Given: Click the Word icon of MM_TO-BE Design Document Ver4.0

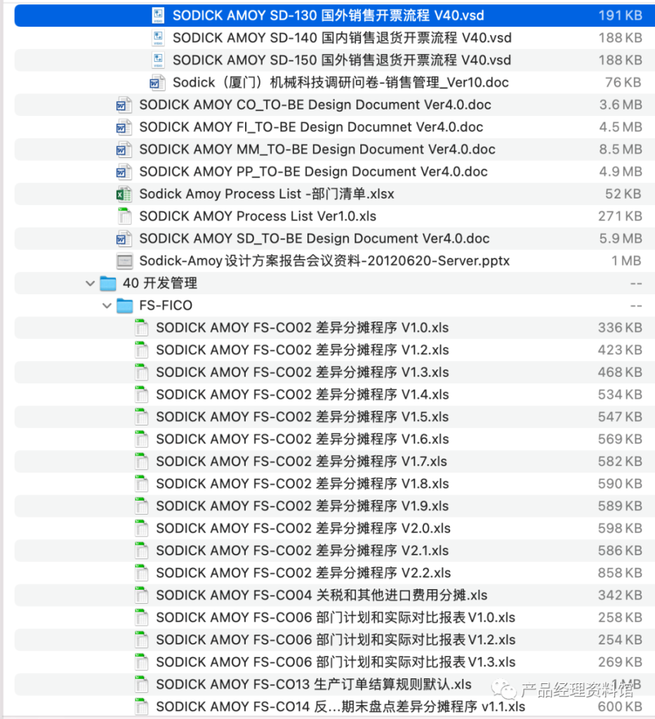Looking at the screenshot, I should point(124,149).
